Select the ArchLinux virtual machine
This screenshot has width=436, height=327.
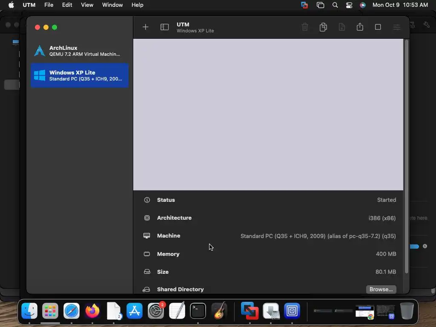[x=80, y=51]
